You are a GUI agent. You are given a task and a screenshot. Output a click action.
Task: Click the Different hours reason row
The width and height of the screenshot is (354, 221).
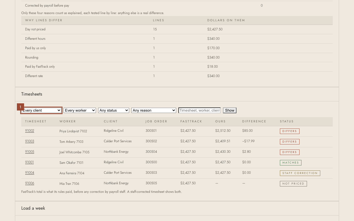(x=177, y=39)
